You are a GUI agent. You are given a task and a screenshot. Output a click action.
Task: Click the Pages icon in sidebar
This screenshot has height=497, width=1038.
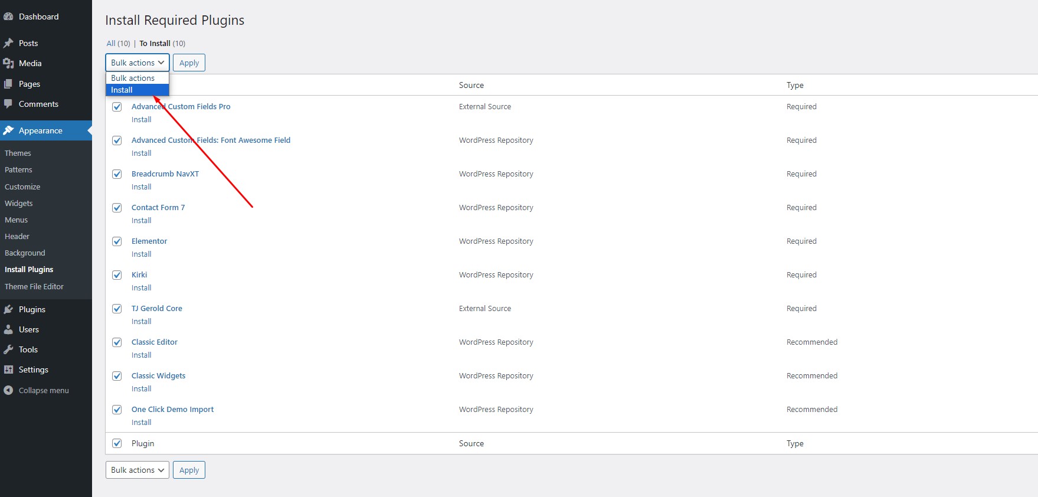(x=8, y=84)
